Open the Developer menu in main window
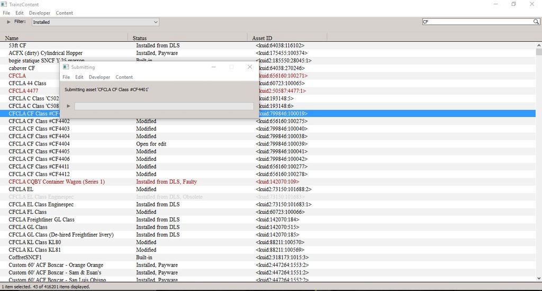The width and height of the screenshot is (542, 291). (x=39, y=13)
